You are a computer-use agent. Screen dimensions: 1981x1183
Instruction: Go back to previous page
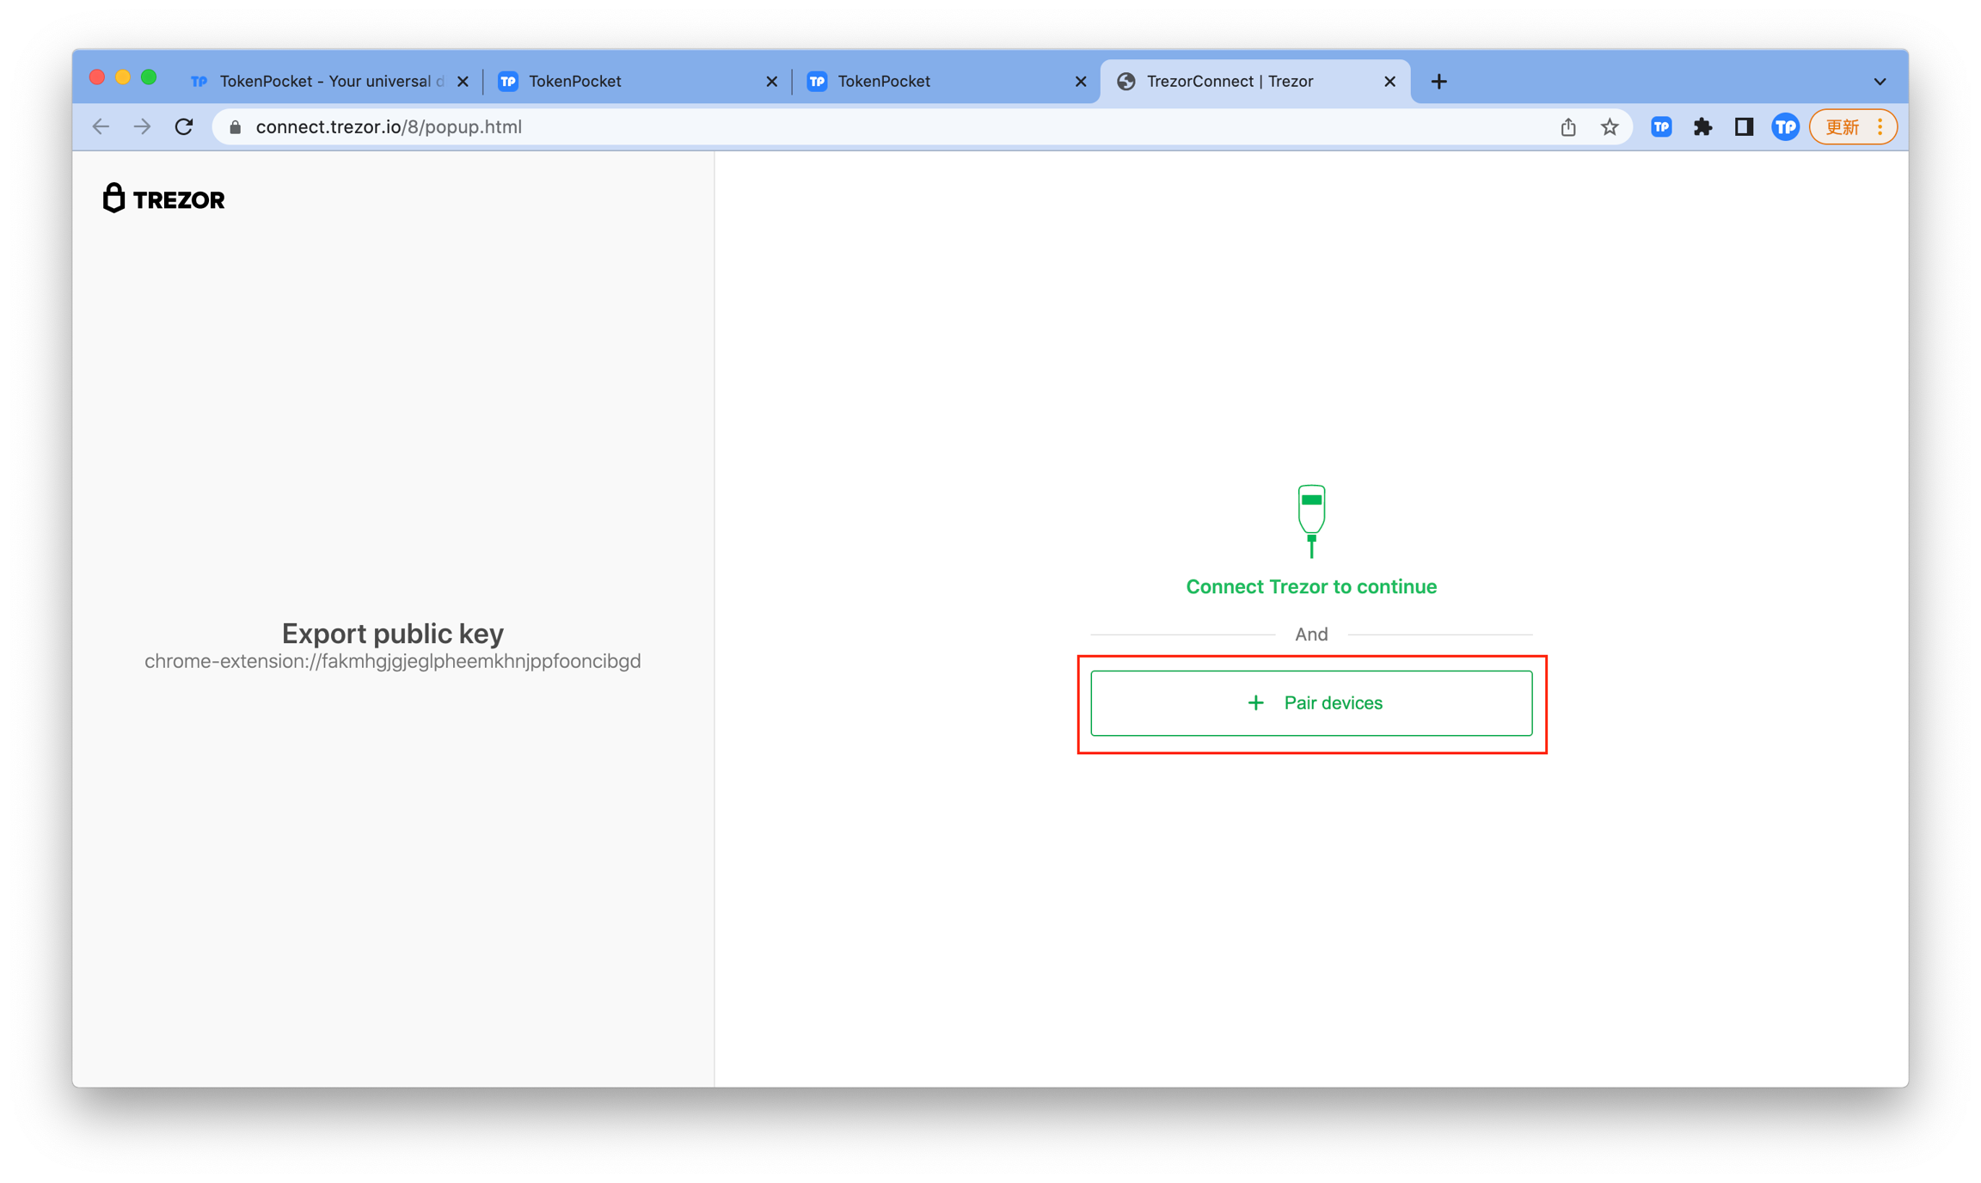point(101,127)
